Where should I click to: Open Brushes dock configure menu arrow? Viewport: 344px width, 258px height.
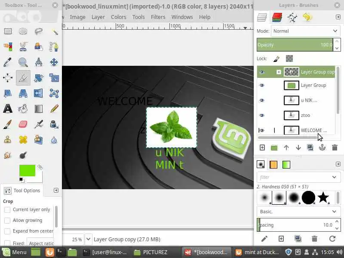tap(338, 164)
